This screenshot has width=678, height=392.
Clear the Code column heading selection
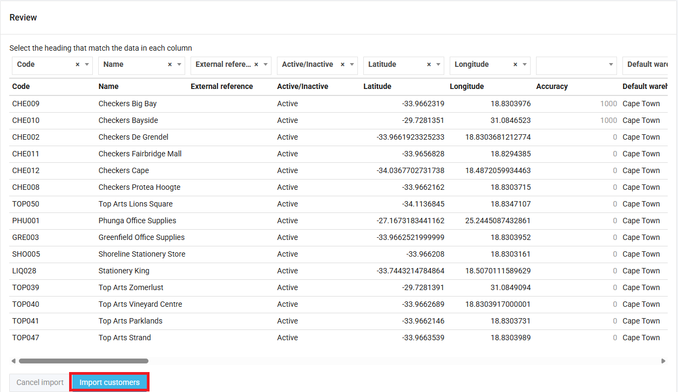[x=77, y=65]
